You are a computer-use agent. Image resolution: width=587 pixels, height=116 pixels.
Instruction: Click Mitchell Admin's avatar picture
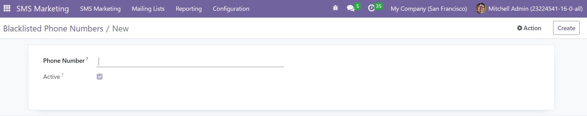pos(481,9)
